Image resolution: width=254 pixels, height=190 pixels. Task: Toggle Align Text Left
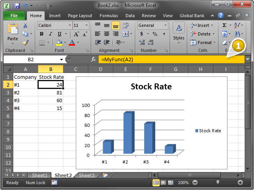click(98, 34)
